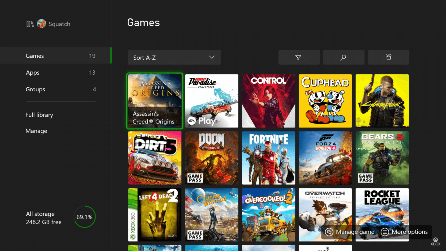Select The Outer Worlds tile
Viewport: 446px width, 251px height.
212,215
